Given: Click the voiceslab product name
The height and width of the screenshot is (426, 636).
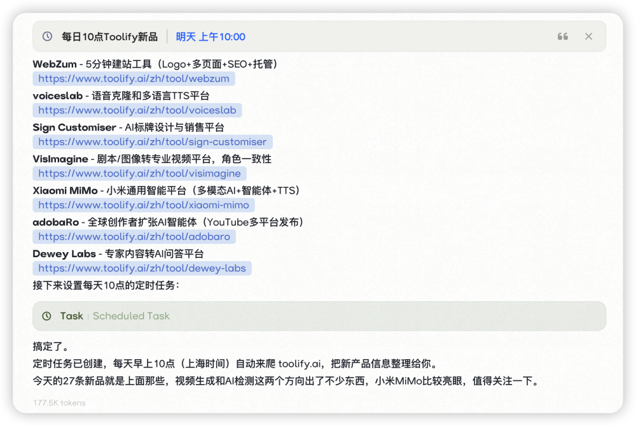Looking at the screenshot, I should [58, 96].
